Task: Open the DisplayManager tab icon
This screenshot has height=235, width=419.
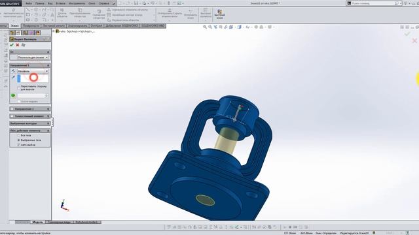Action: tap(37, 33)
